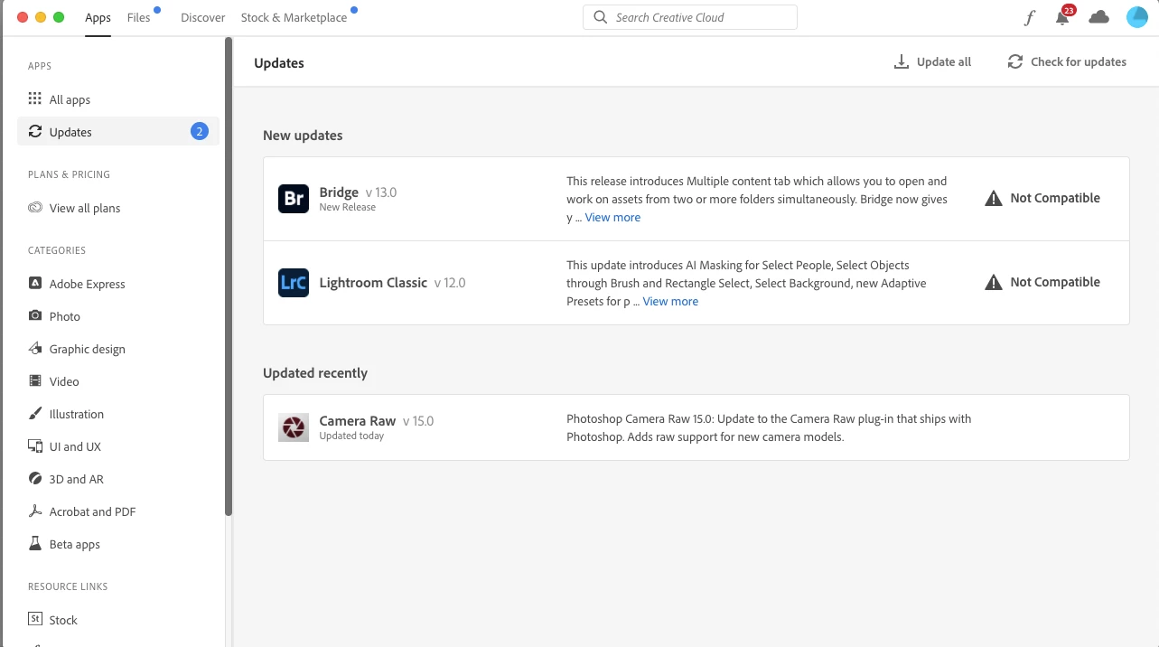1159x647 pixels.
Task: Click the Adobe Express category icon
Action: (x=35, y=284)
